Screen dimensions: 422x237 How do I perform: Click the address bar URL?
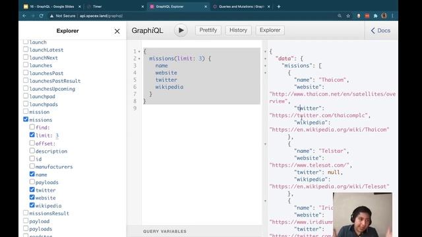pos(101,16)
